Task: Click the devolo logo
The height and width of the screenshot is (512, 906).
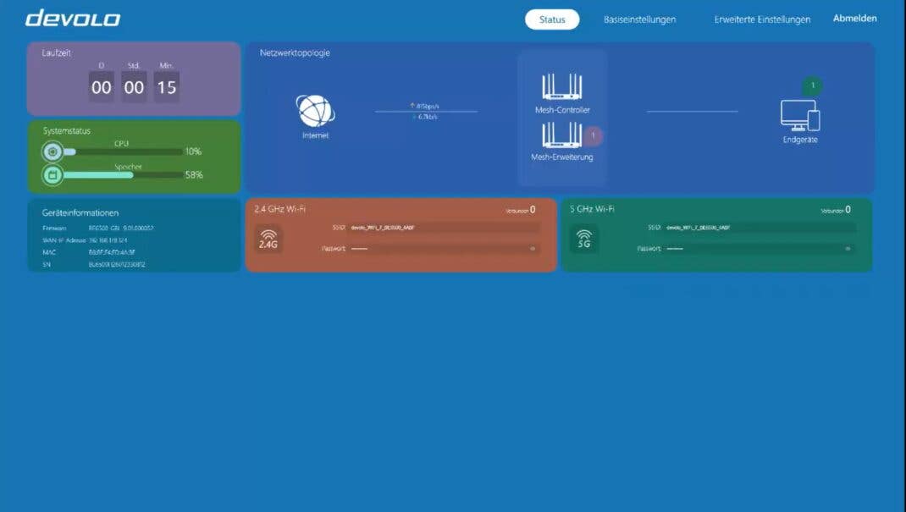Action: pos(73,19)
